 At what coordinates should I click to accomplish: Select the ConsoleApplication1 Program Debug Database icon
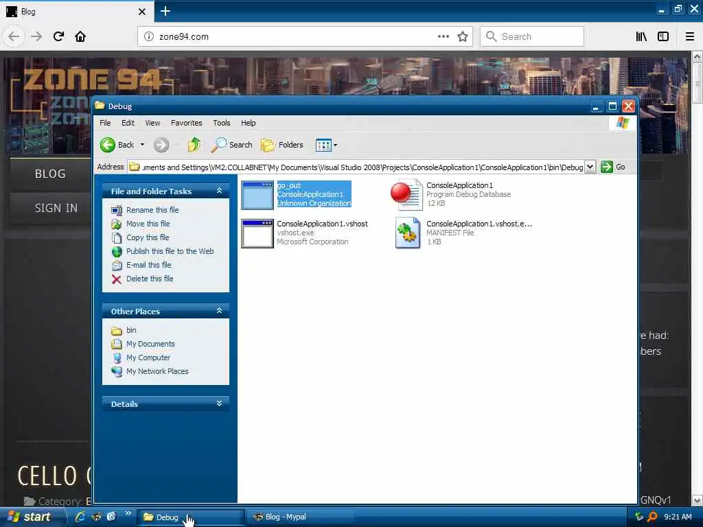click(x=406, y=195)
